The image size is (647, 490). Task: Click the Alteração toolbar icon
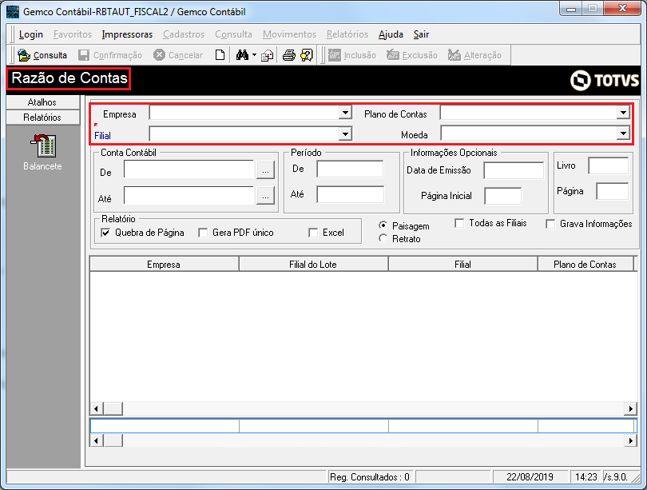pyautogui.click(x=454, y=55)
